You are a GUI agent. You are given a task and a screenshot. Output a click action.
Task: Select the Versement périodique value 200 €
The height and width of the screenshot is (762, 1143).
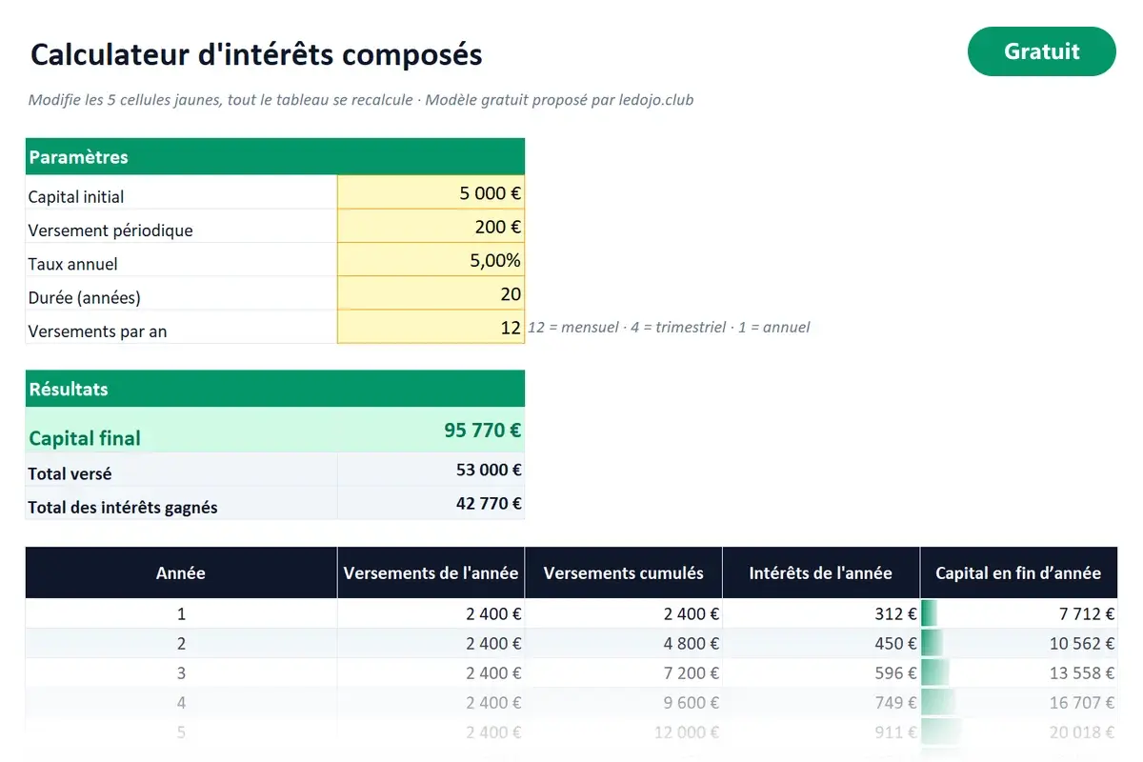pyautogui.click(x=431, y=226)
